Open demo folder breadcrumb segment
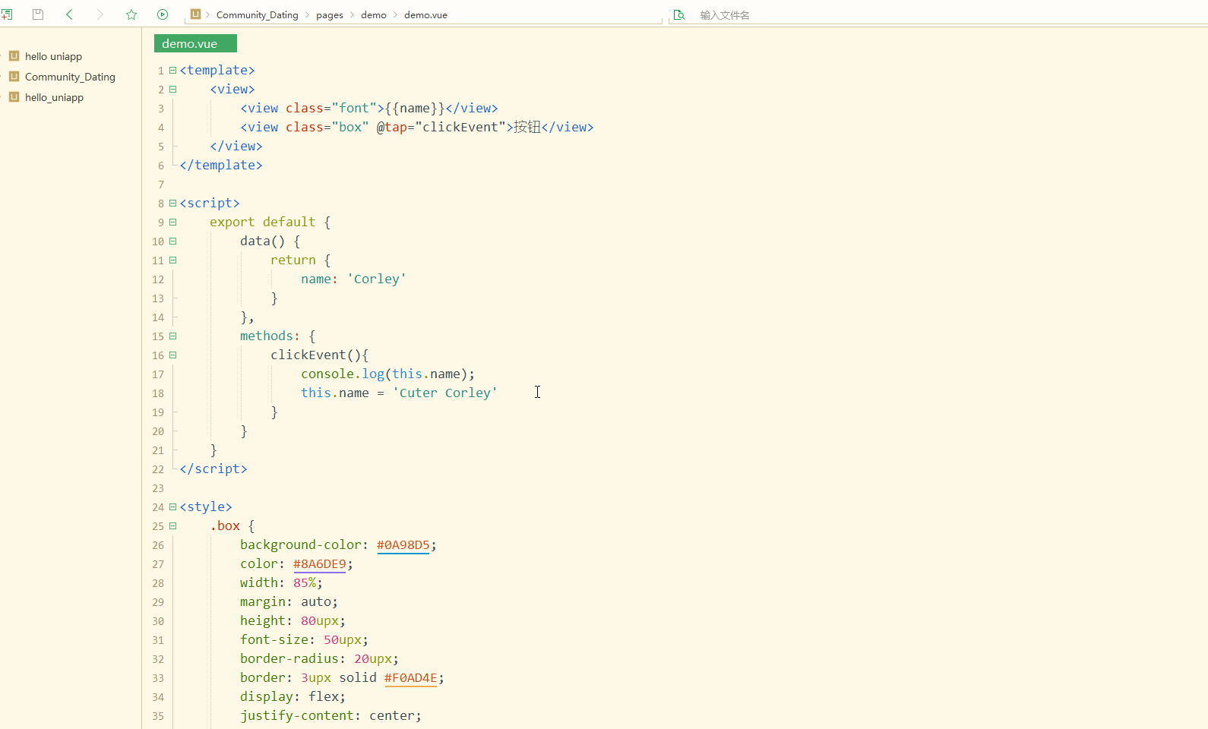The height and width of the screenshot is (729, 1208). (373, 14)
